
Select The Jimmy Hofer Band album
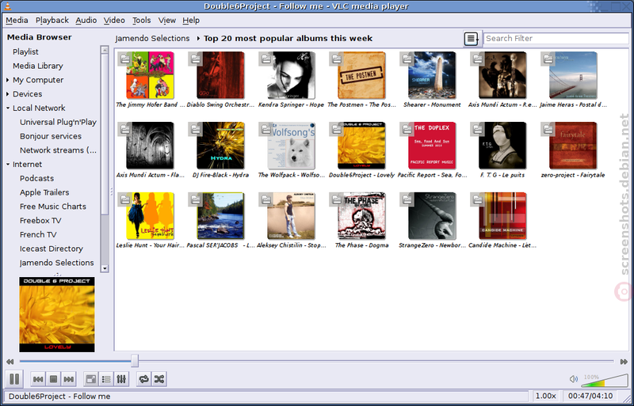click(x=150, y=80)
